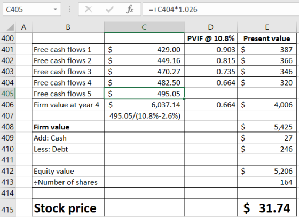This screenshot has width=299, height=217.
Task: Click the firm value amount 5,425
Action: (267, 127)
